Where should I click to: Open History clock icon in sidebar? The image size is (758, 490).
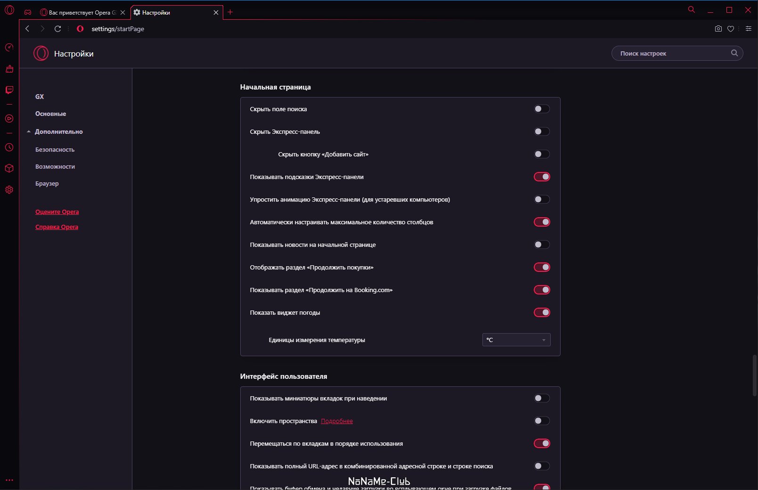point(9,147)
